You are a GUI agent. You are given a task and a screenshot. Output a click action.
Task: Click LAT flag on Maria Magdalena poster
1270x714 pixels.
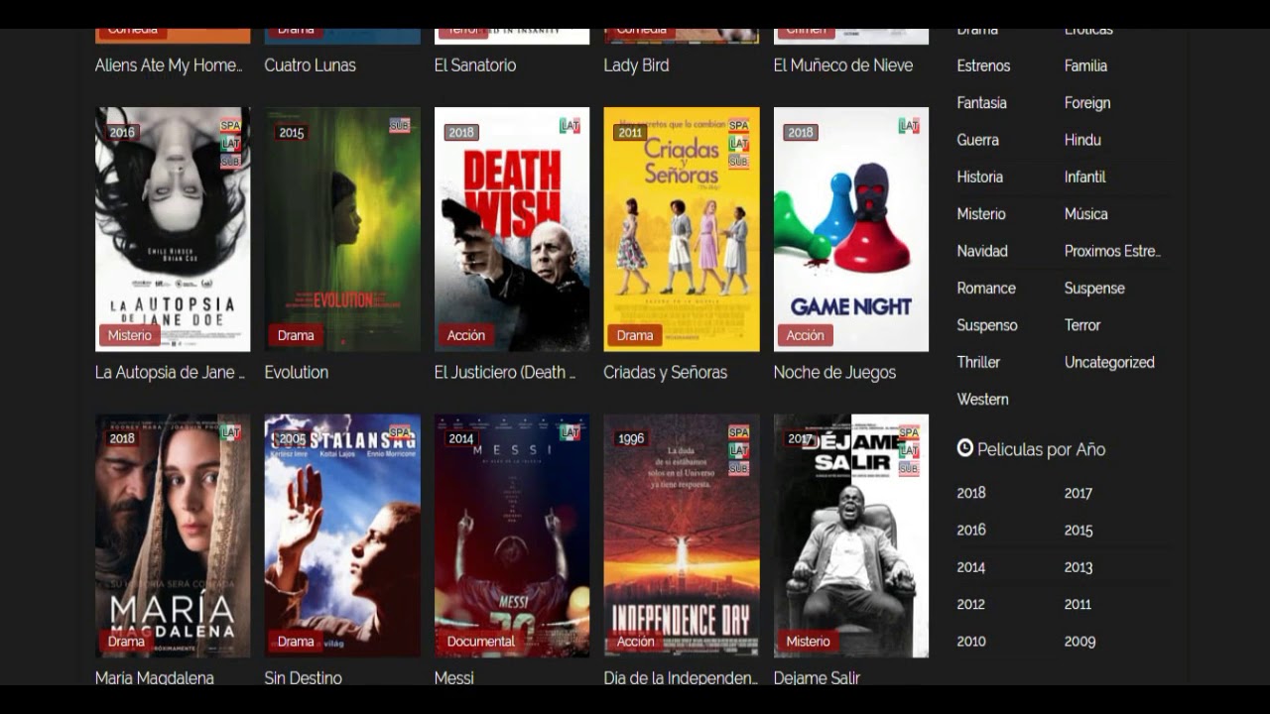tap(230, 432)
